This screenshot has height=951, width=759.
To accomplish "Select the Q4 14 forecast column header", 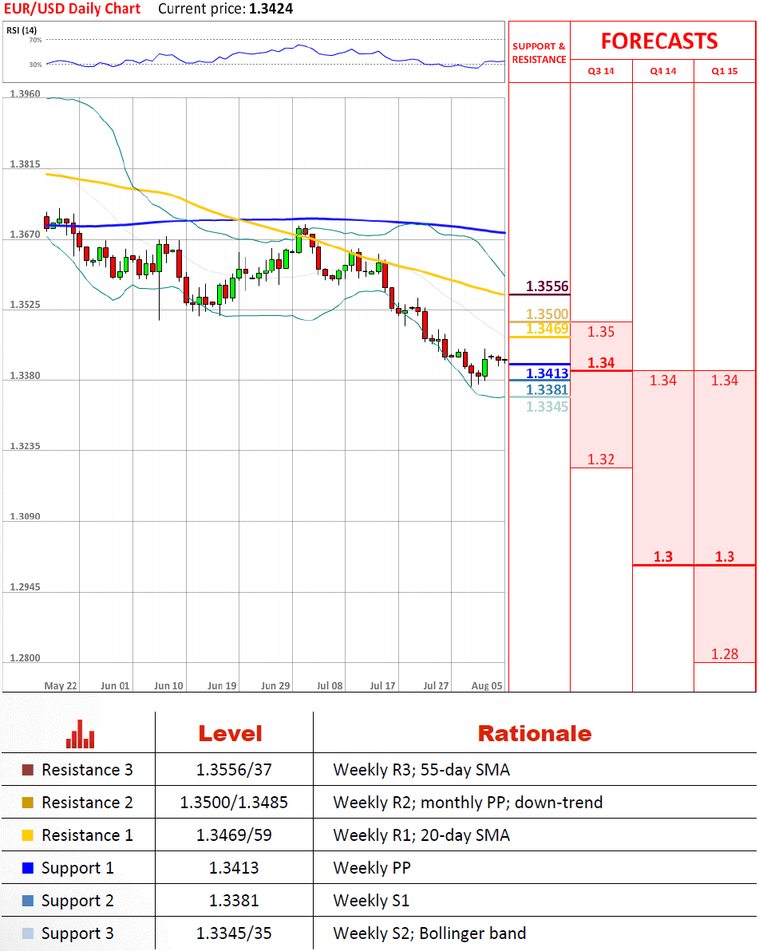I will point(662,71).
